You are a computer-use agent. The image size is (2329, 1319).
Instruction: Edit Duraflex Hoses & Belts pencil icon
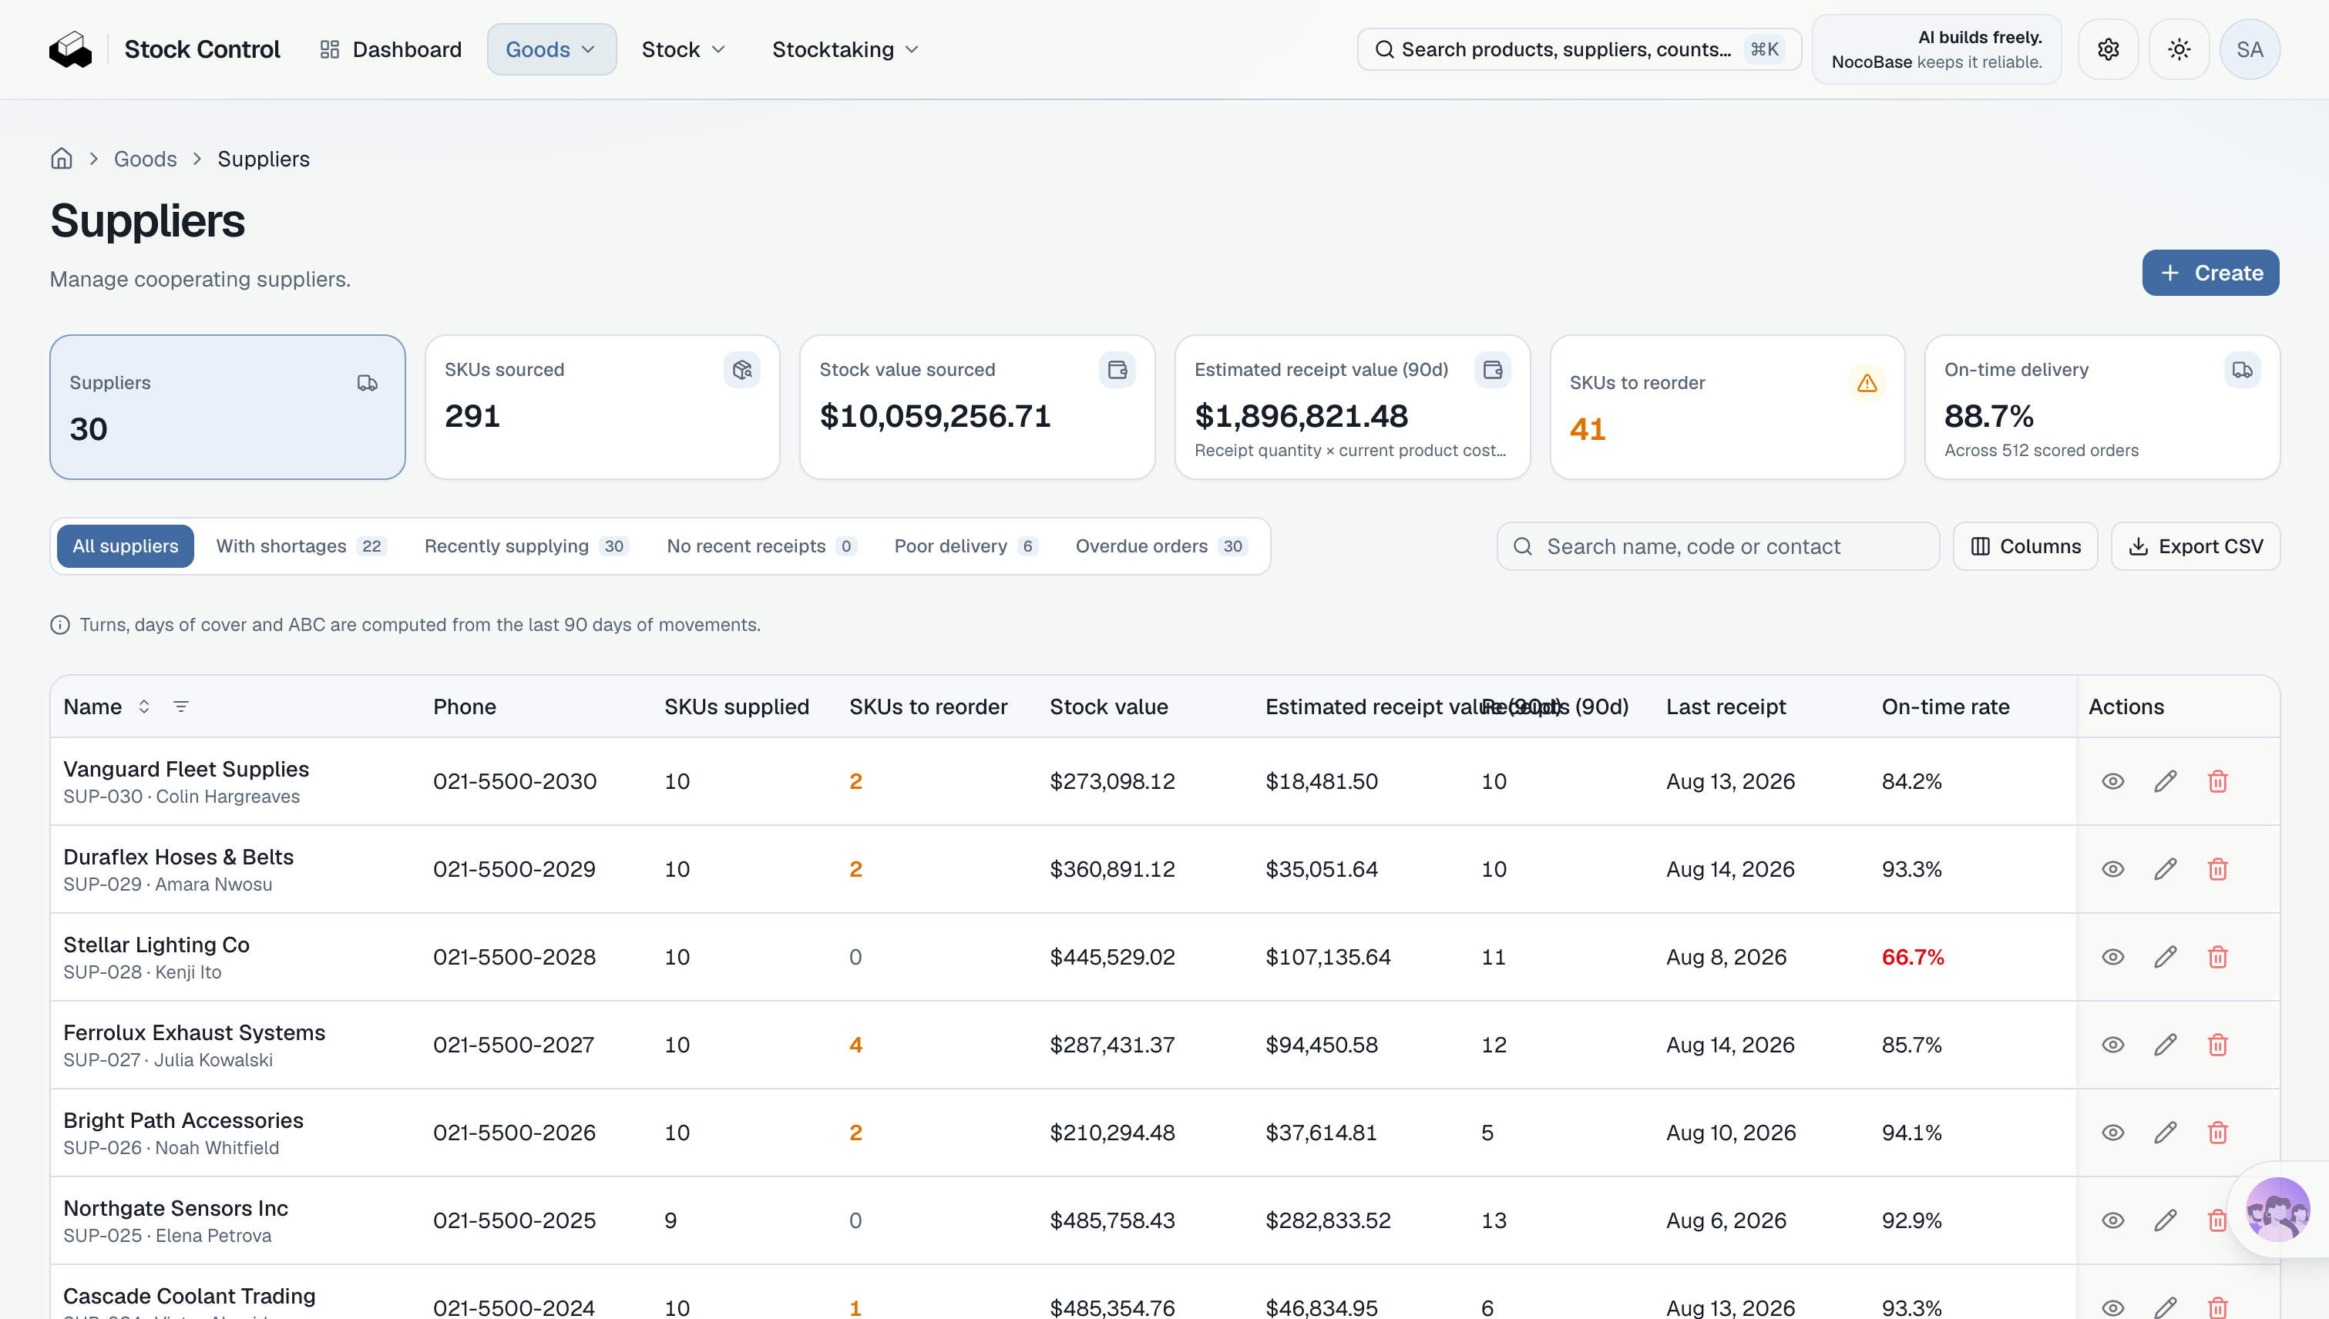click(x=2166, y=870)
